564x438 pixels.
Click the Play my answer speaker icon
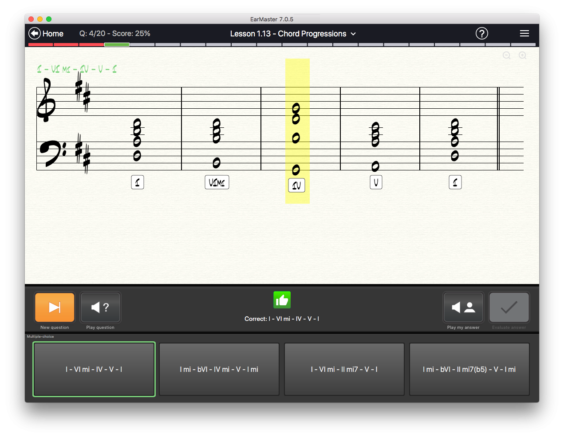463,307
